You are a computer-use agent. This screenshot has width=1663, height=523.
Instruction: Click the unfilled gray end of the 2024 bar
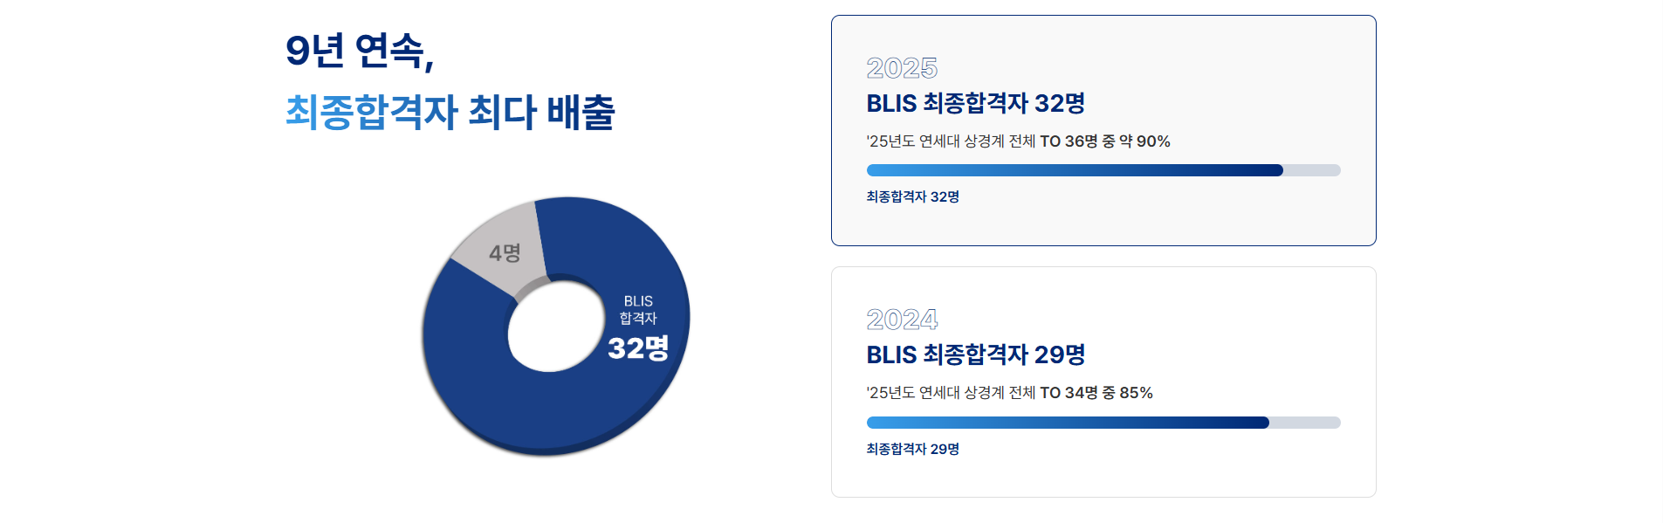pyautogui.click(x=1304, y=423)
